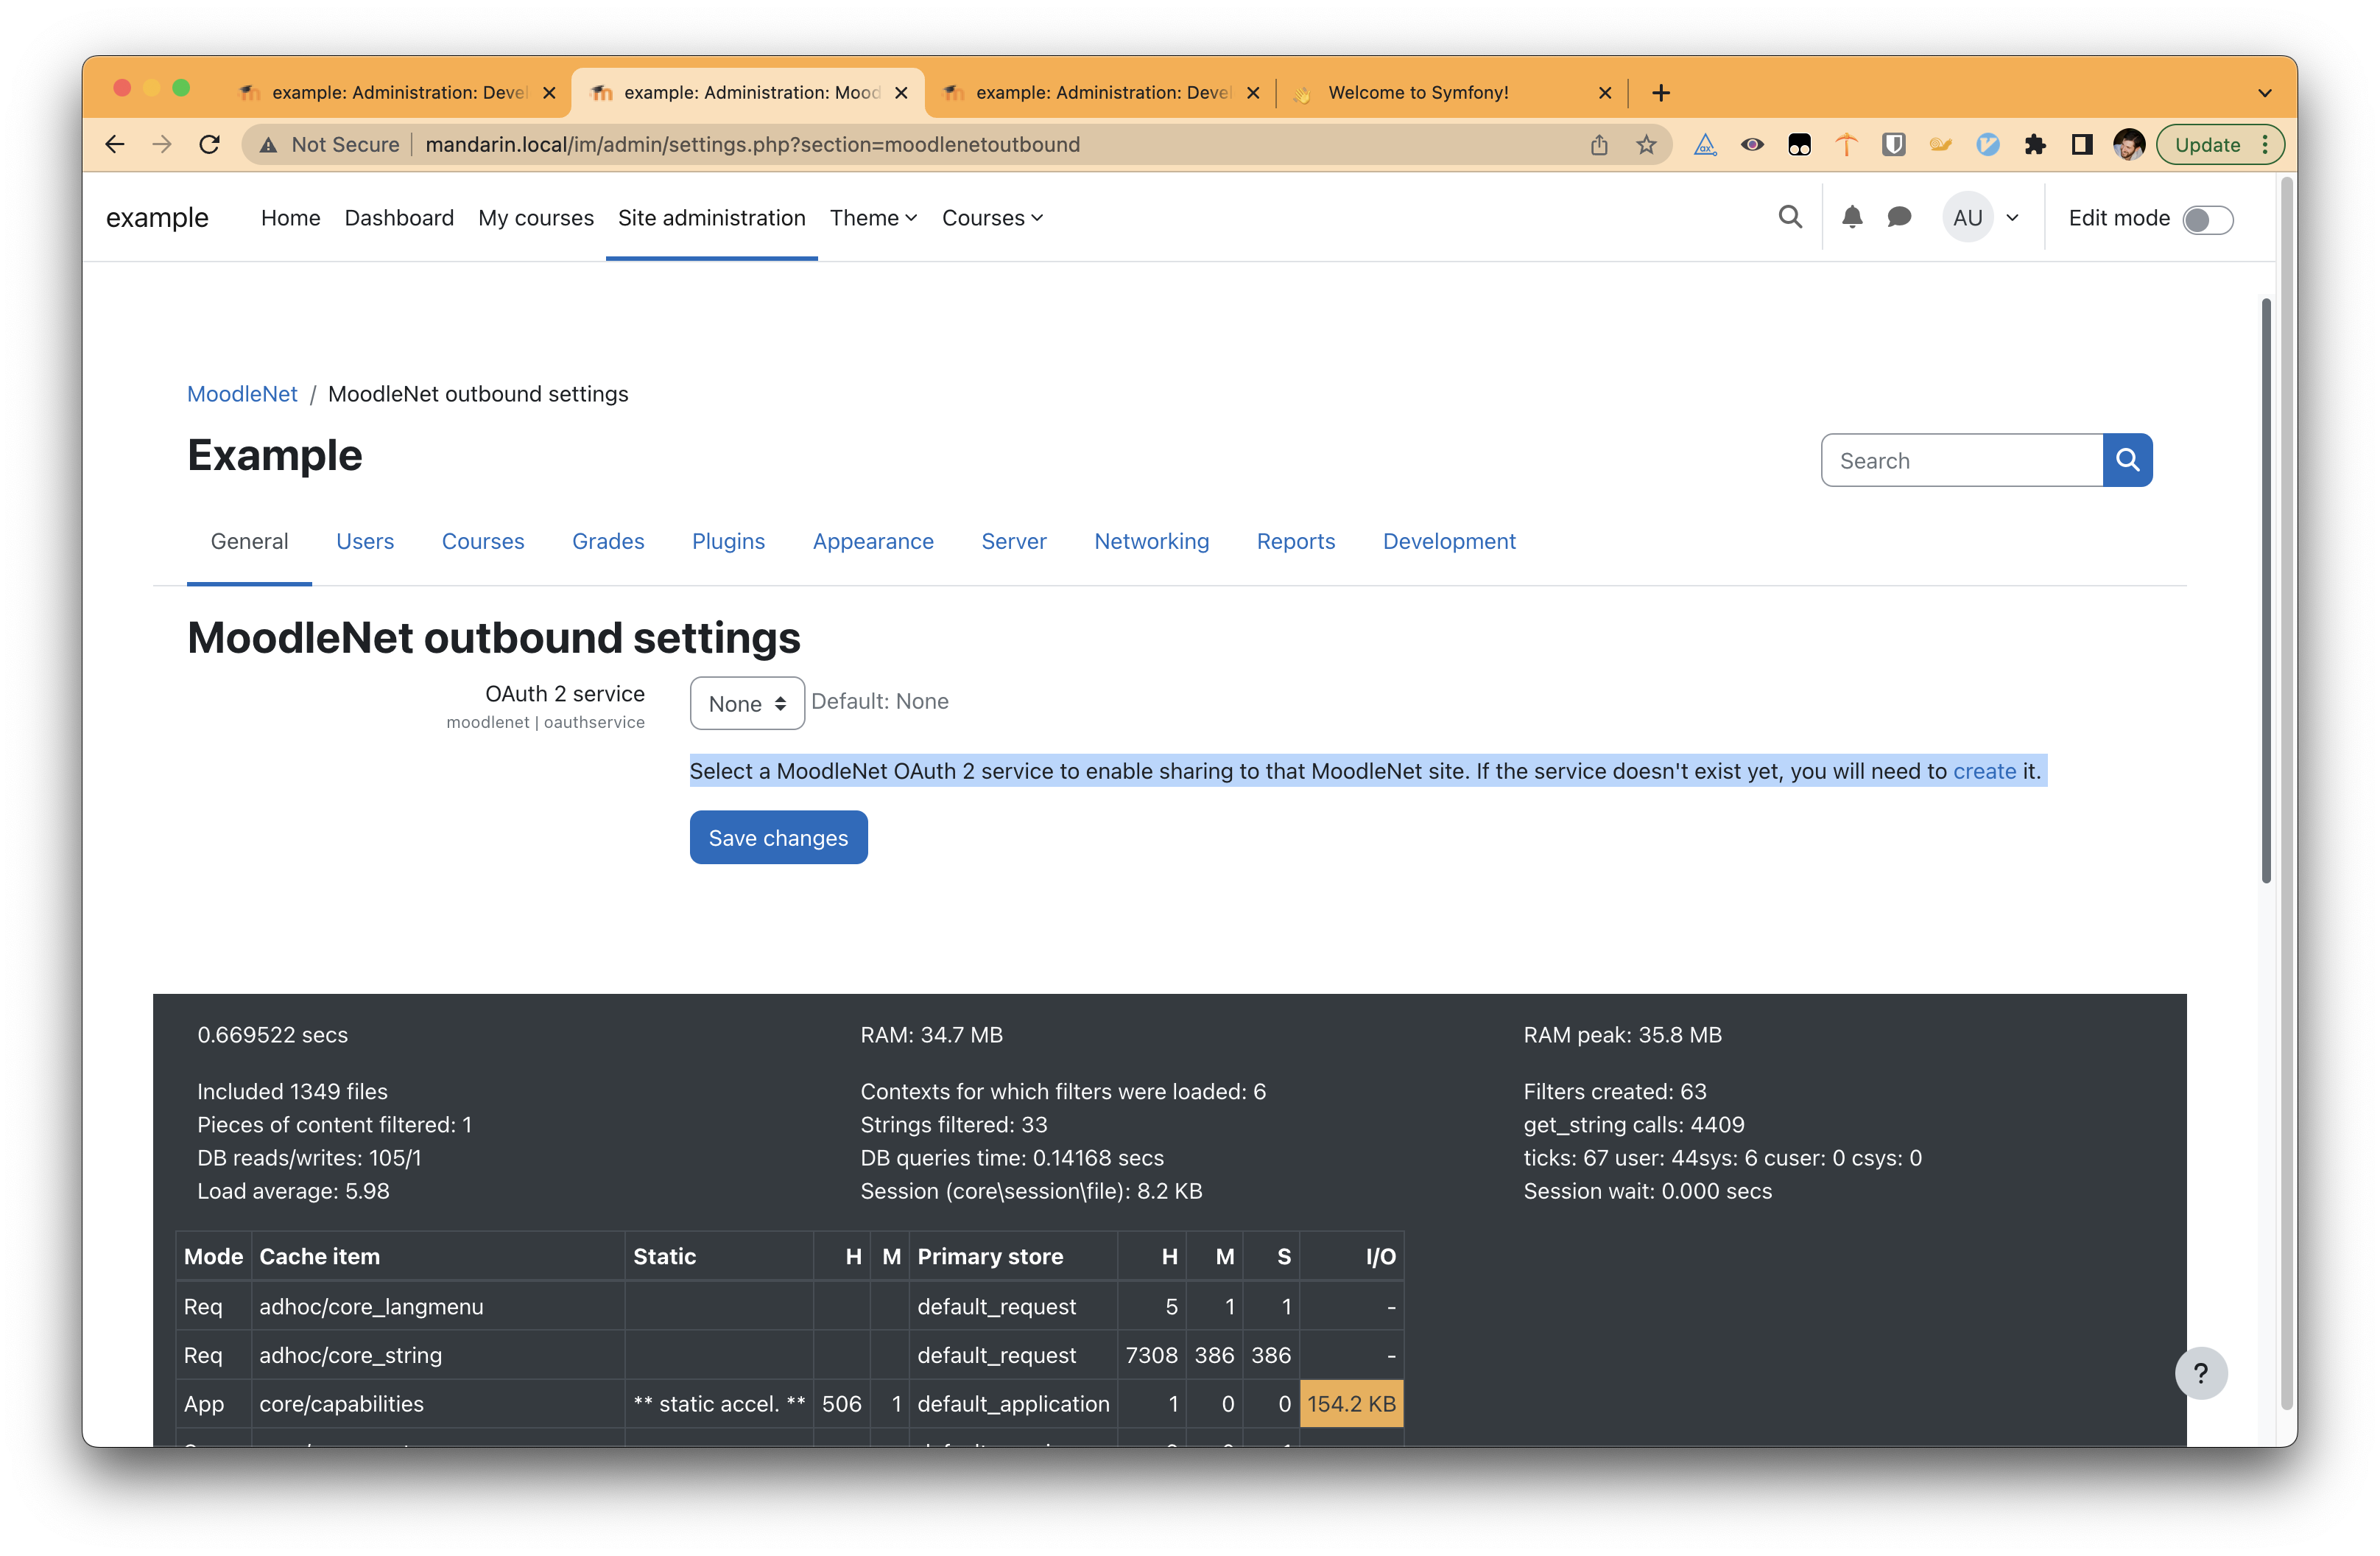Click the Not Secure warning icon
This screenshot has width=2380, height=1556.
click(268, 144)
